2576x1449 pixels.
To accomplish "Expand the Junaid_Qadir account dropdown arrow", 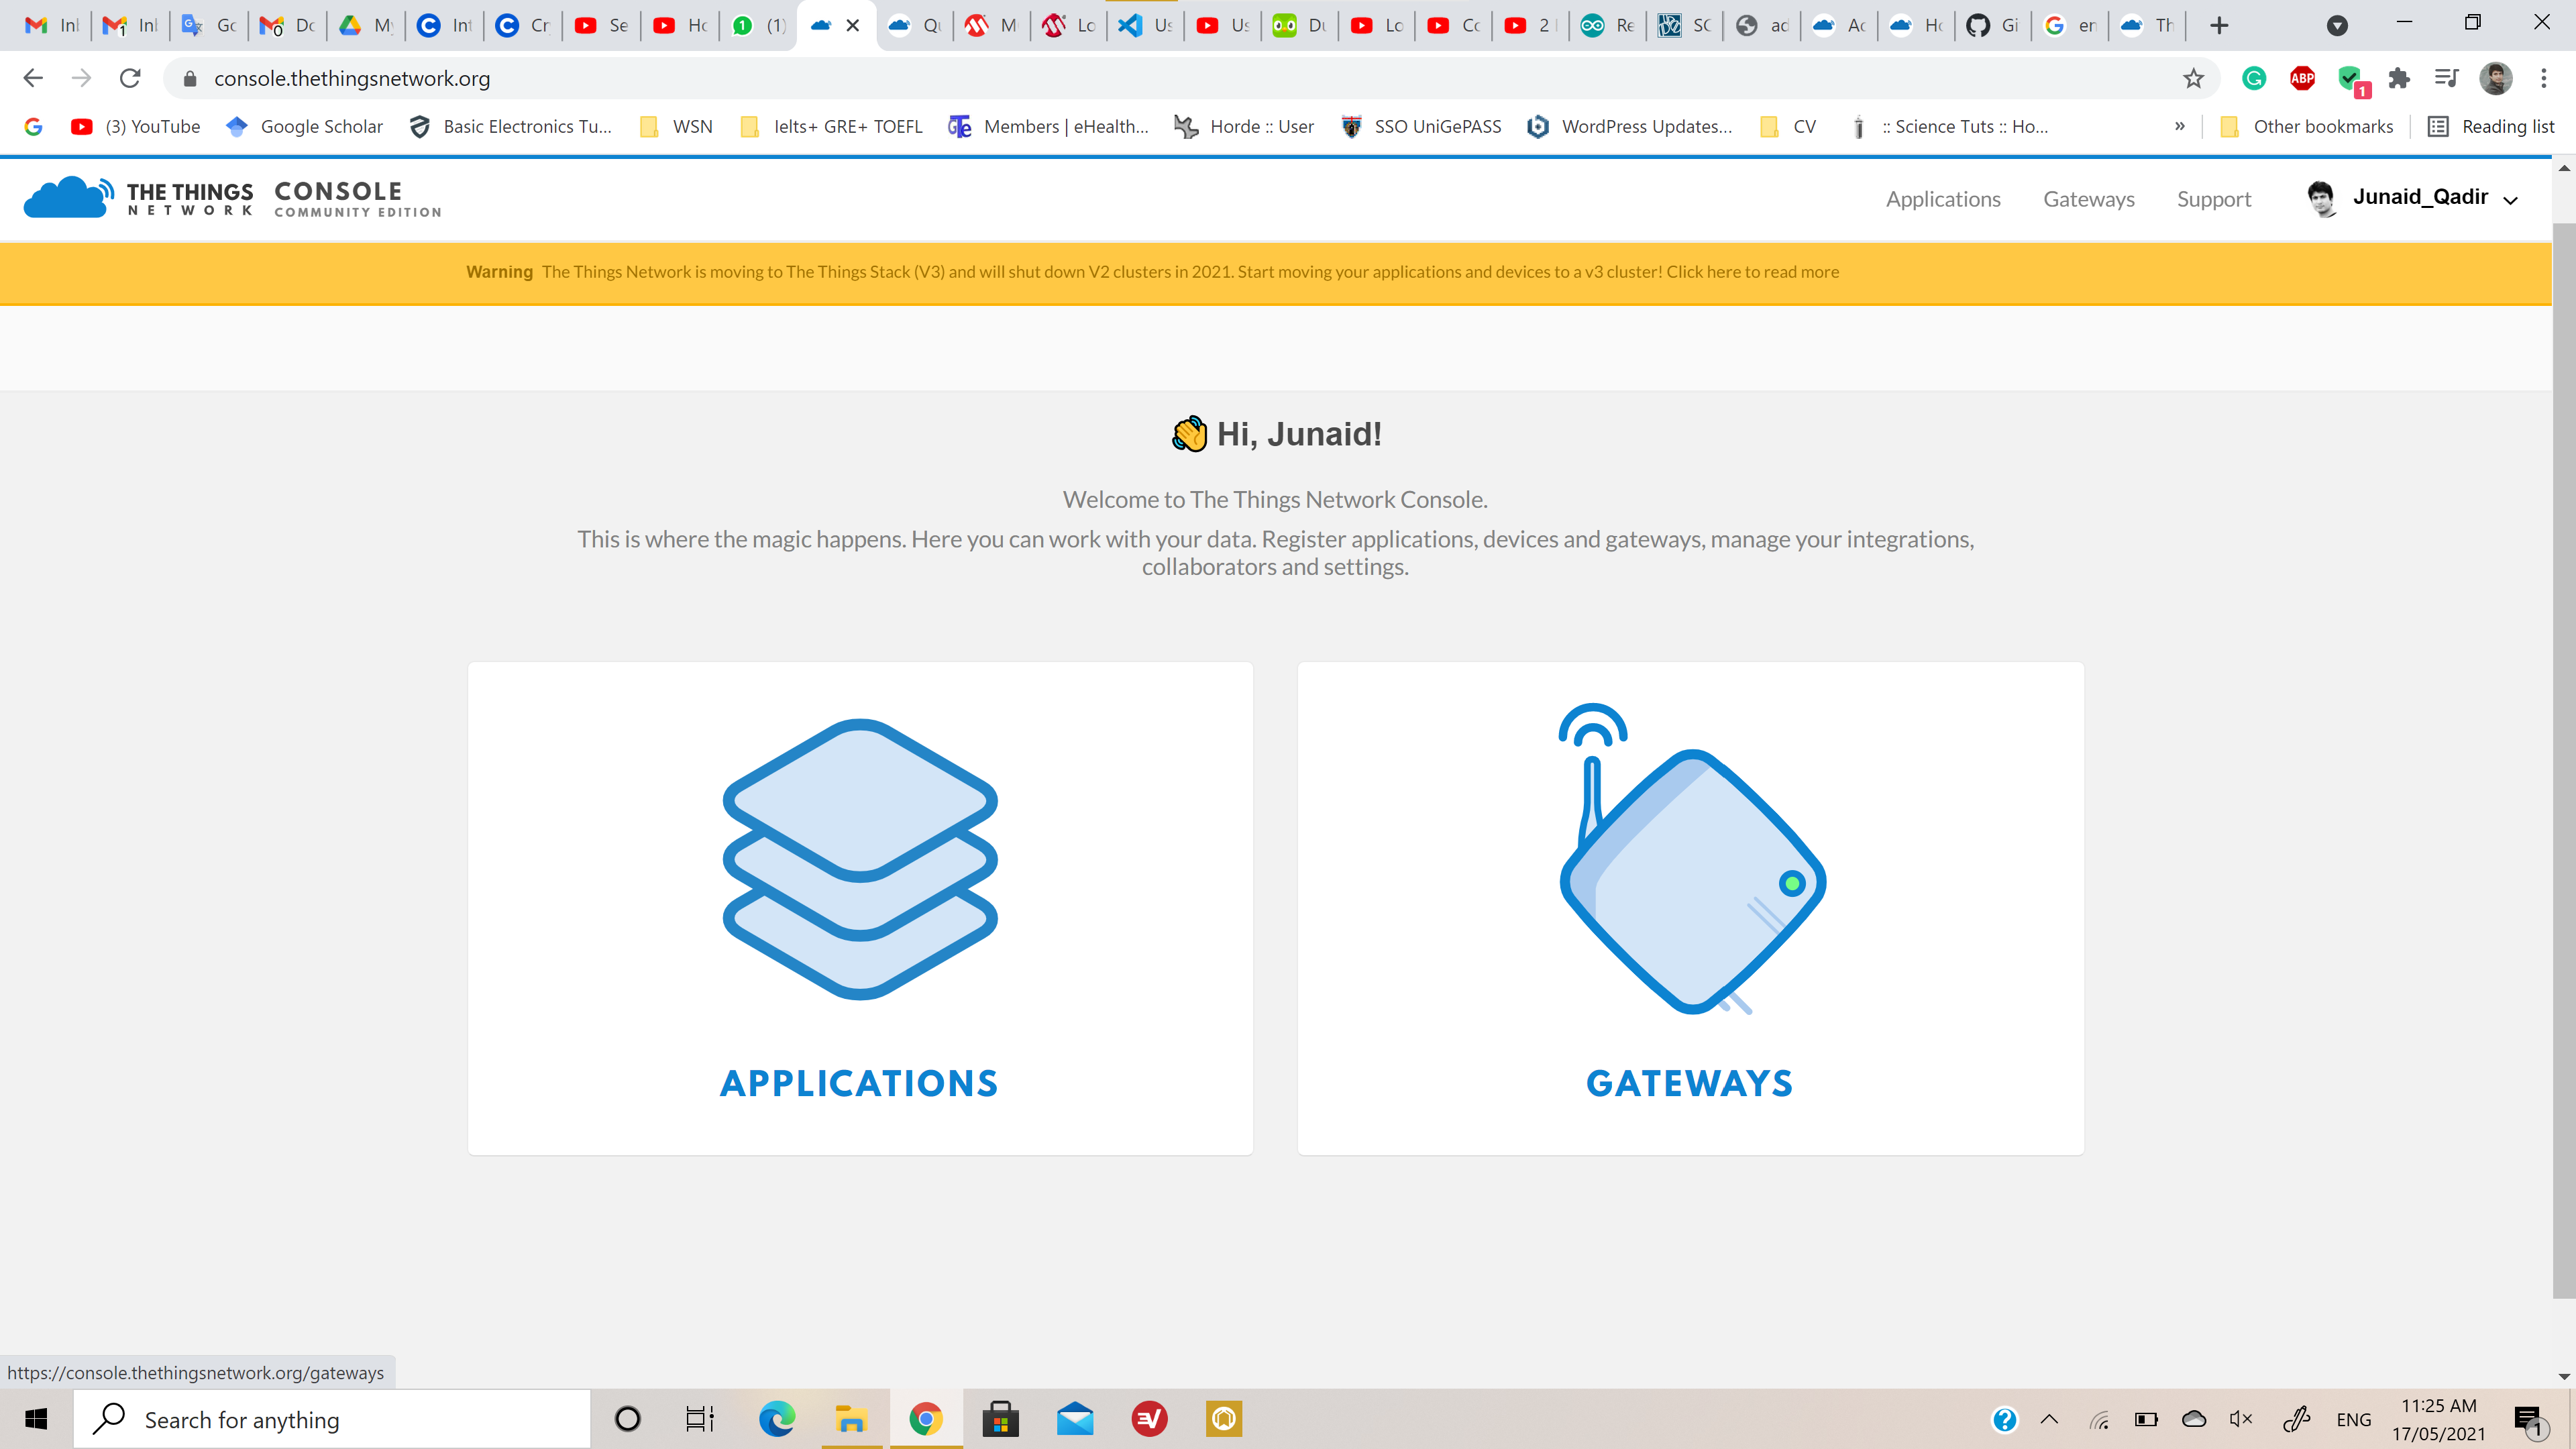I will (2510, 200).
